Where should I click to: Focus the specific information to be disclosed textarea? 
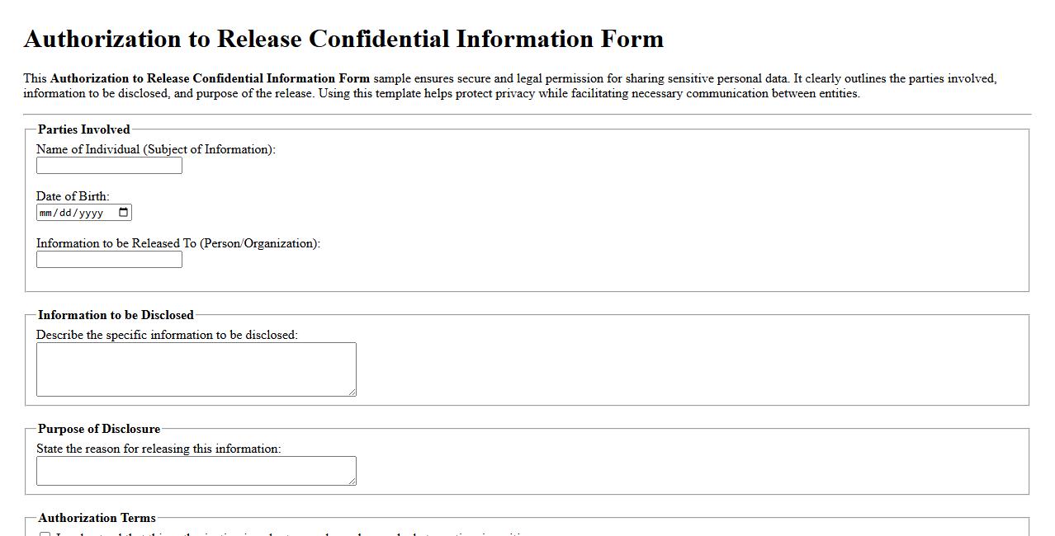[196, 368]
